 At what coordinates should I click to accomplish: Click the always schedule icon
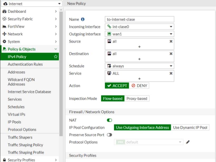(x=109, y=66)
